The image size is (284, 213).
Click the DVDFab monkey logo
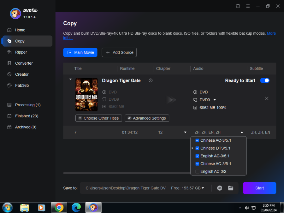[15, 14]
